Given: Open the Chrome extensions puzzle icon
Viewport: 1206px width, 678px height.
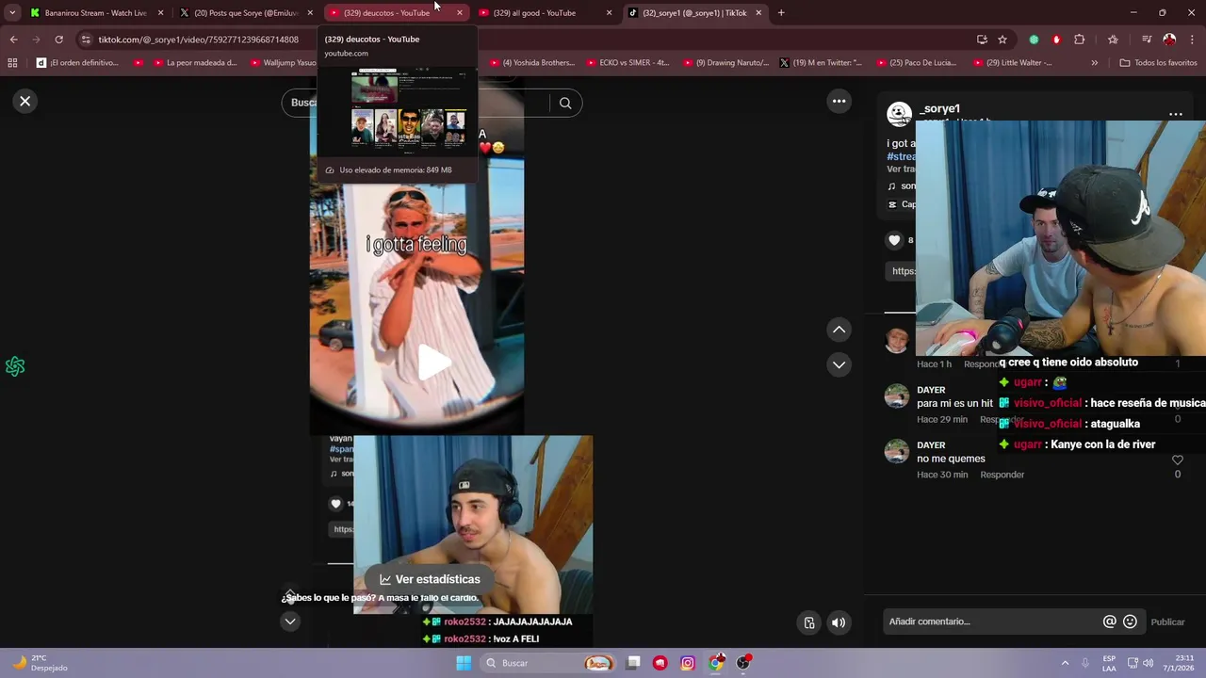Looking at the screenshot, I should [1080, 40].
